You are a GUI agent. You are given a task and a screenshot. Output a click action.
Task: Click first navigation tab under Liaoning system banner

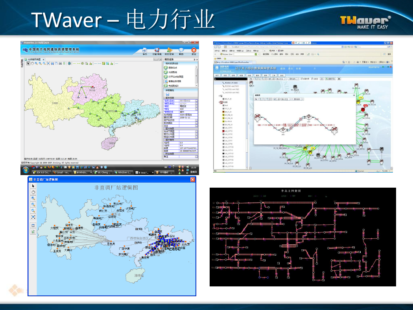tap(217, 75)
